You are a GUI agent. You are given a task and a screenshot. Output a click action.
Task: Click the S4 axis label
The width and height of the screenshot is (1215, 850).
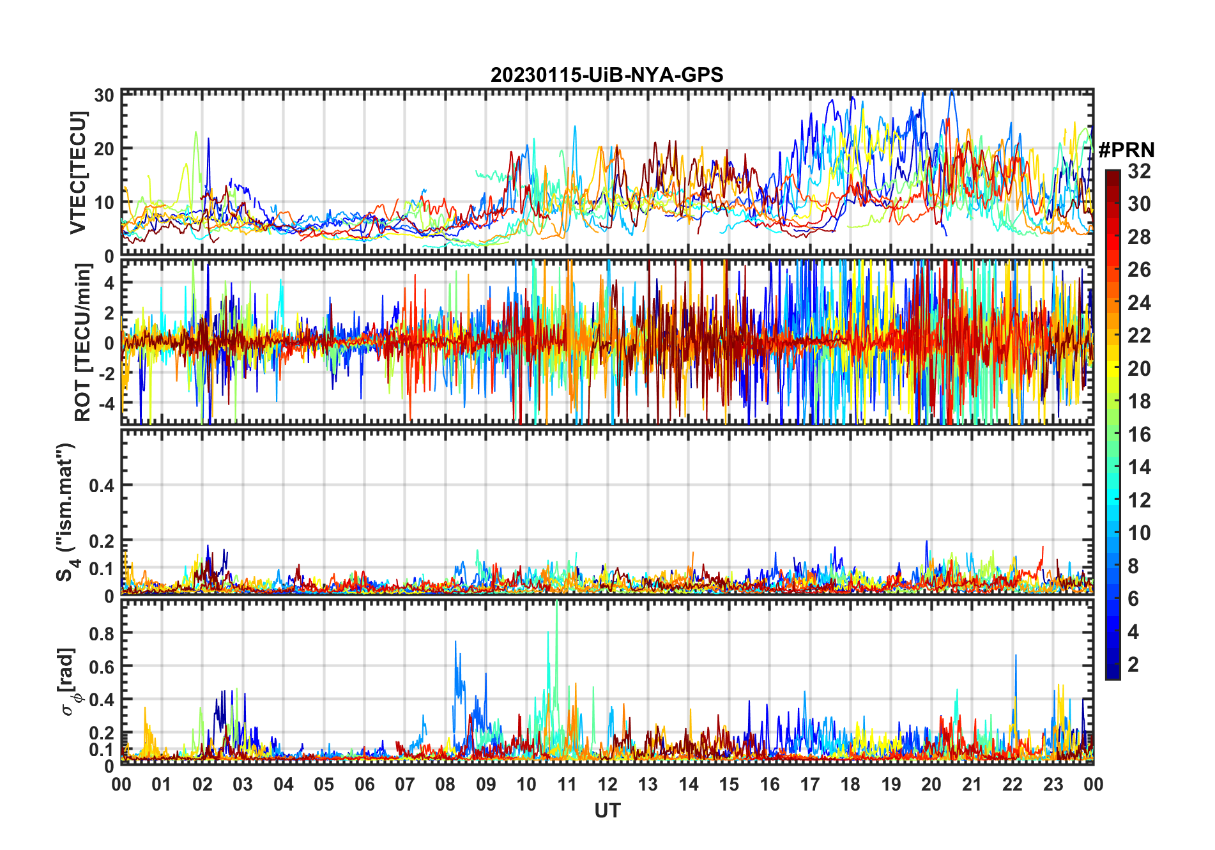pos(66,513)
